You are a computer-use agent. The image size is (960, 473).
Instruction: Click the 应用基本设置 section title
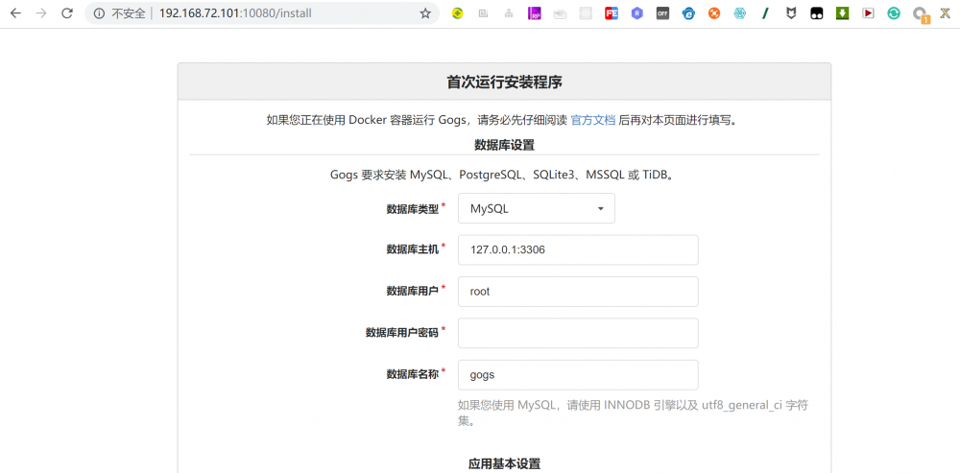[x=505, y=463]
